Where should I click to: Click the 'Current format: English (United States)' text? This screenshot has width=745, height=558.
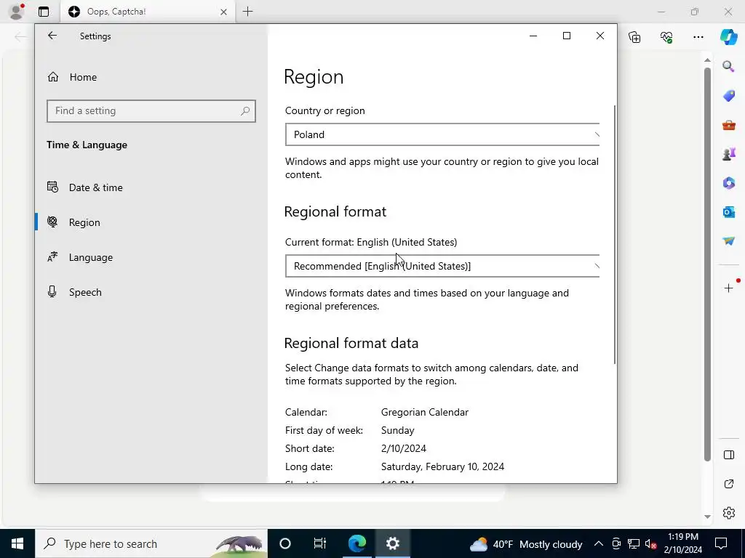coord(371,242)
